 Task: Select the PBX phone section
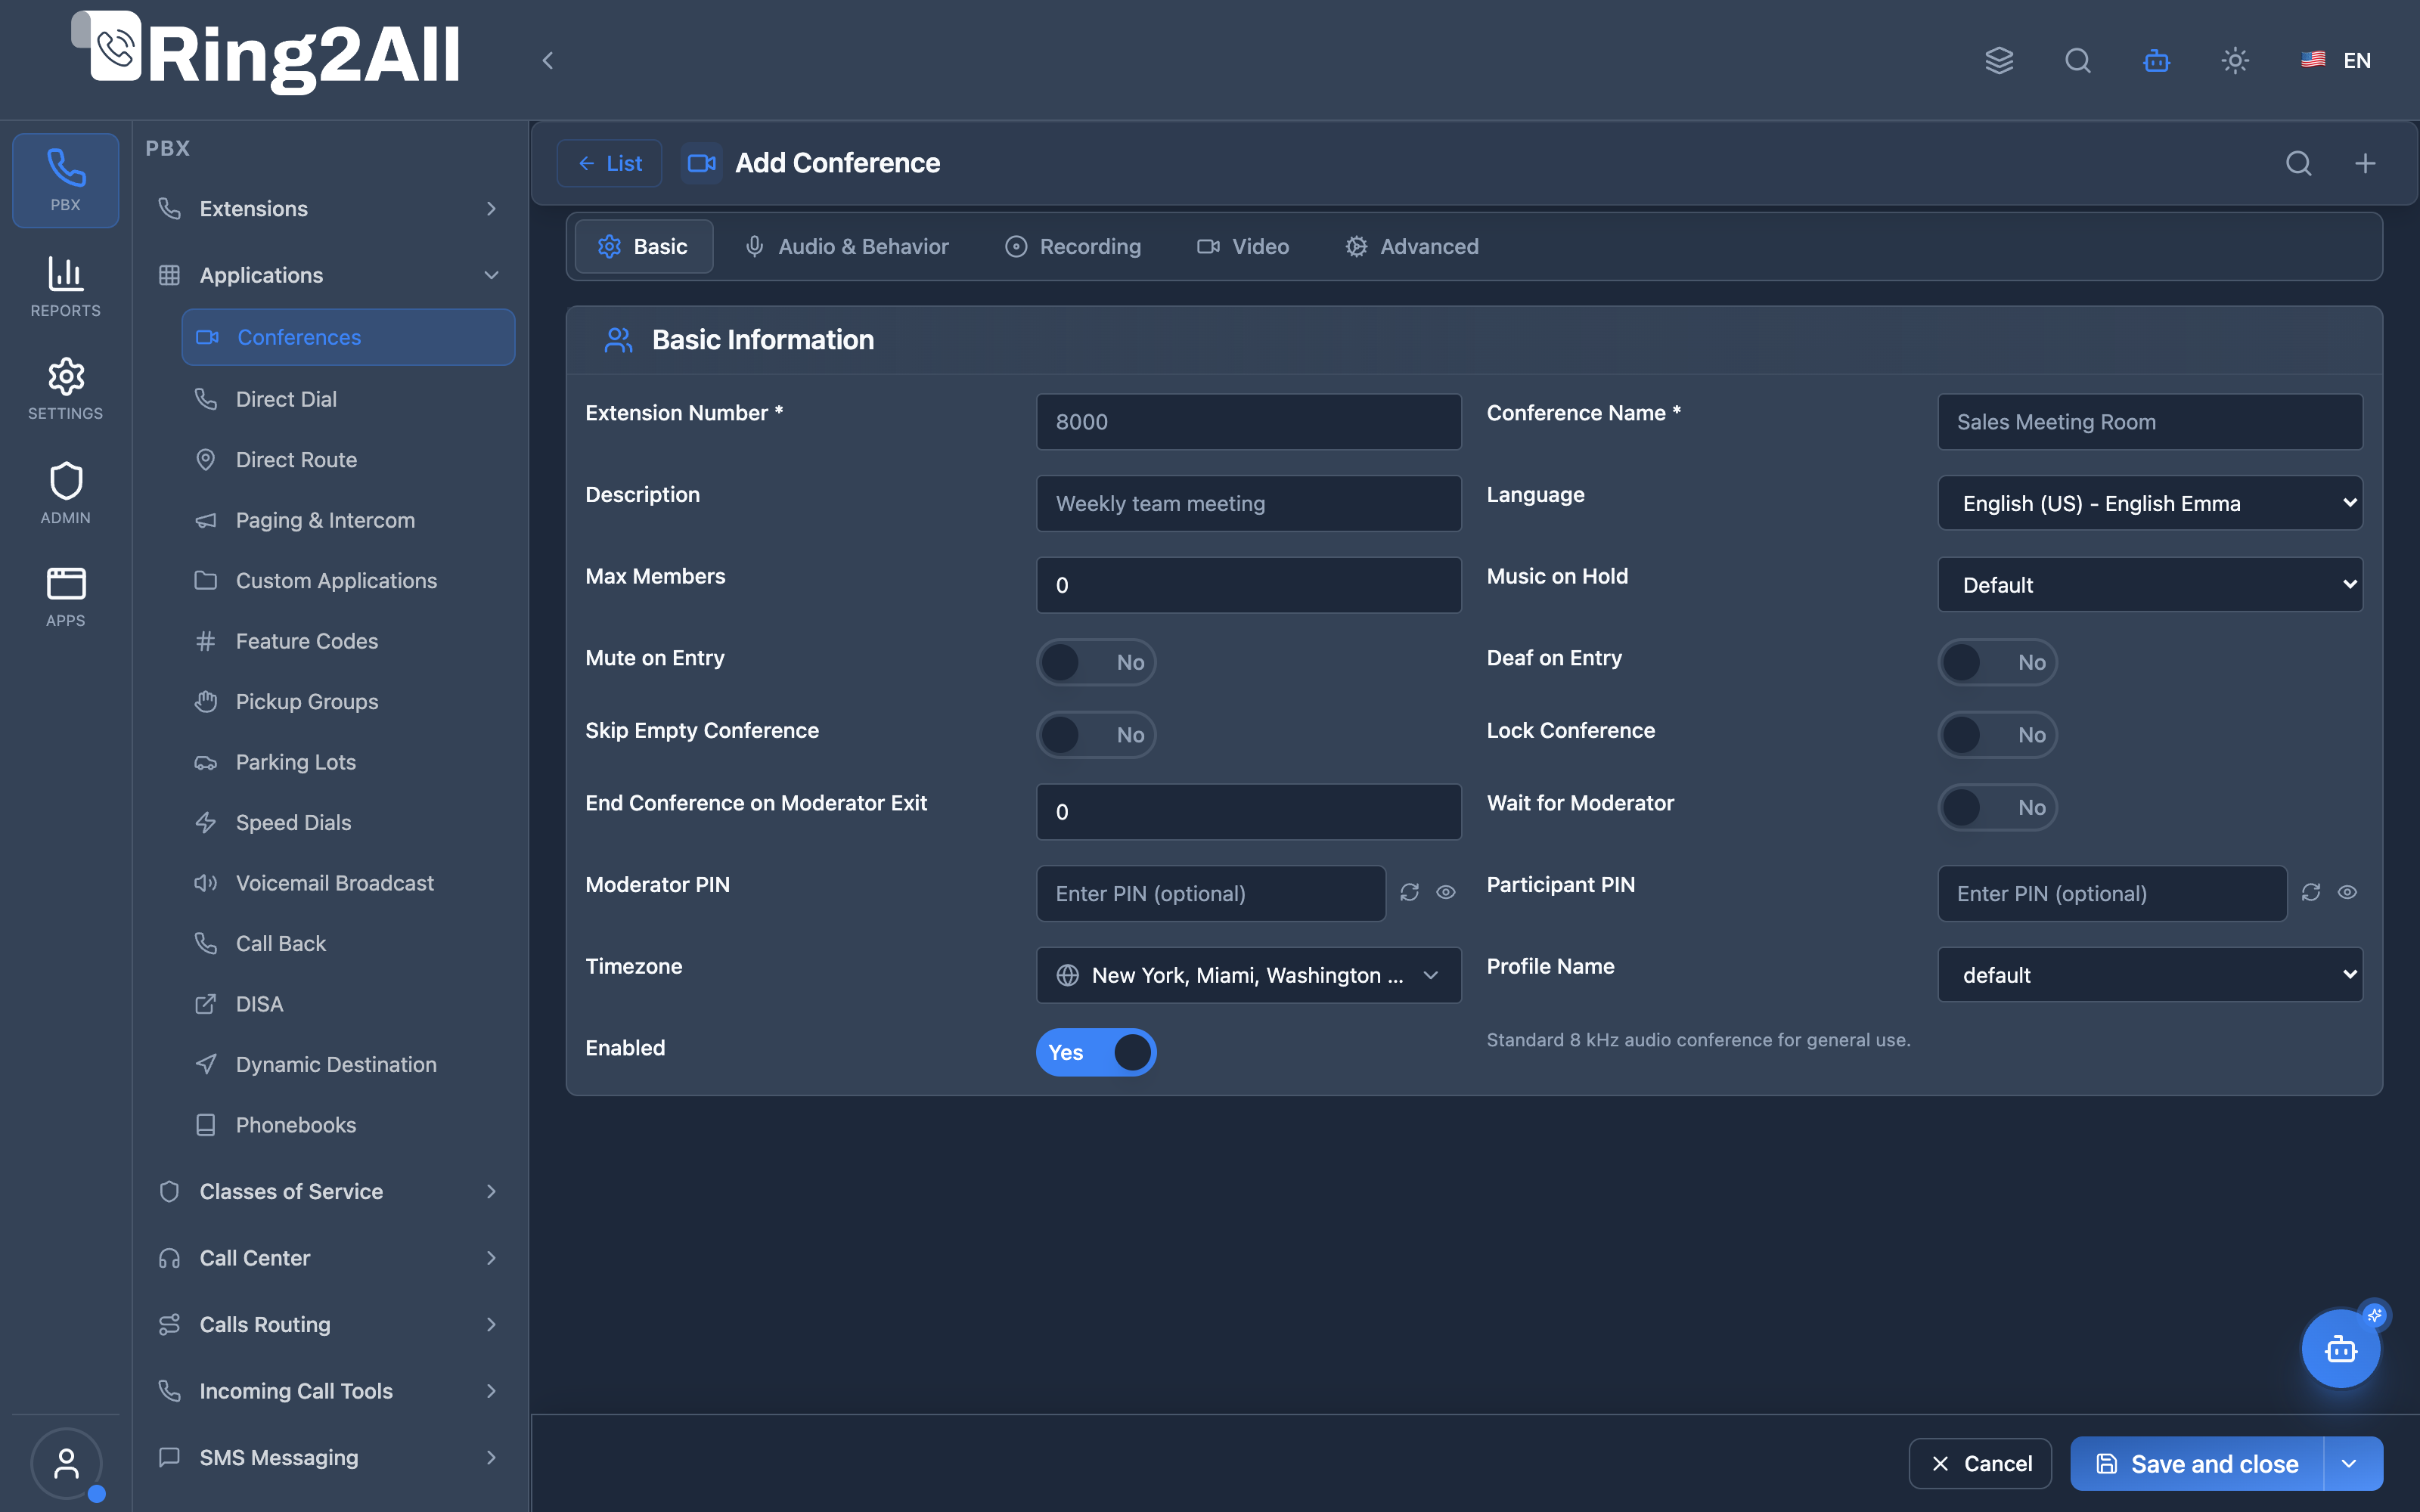pyautogui.click(x=65, y=180)
